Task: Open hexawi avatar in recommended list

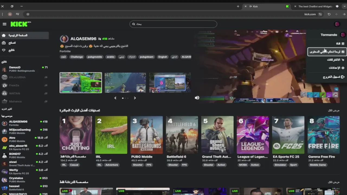Action: click(4, 188)
